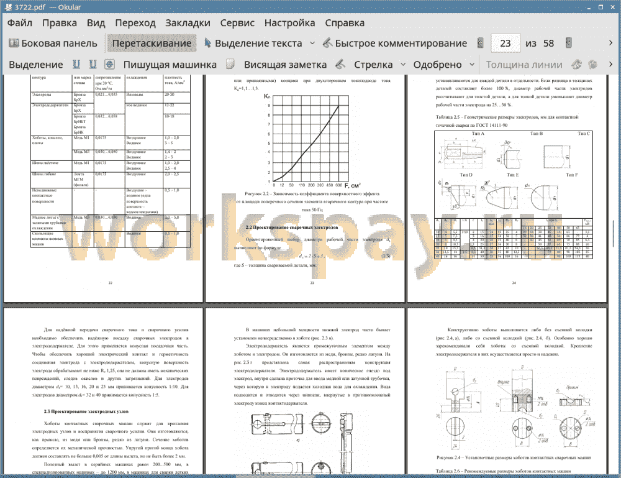Go to the next page icon
This screenshot has width=621, height=478.
click(x=569, y=43)
